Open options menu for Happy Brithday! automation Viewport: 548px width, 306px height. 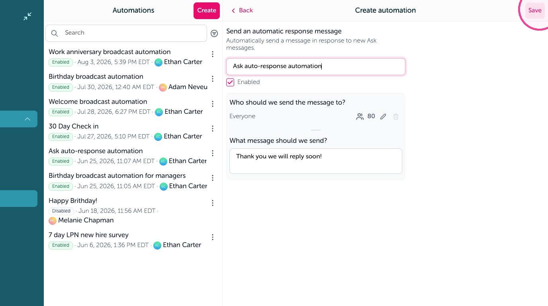coord(213,203)
